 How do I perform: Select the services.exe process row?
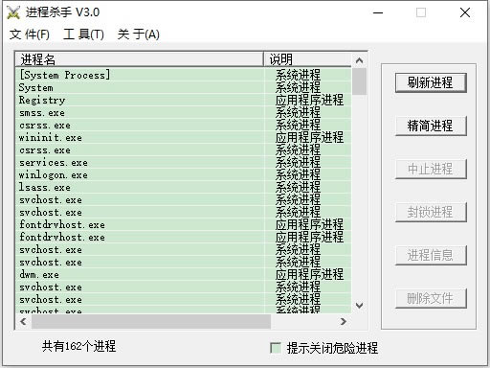pos(184,162)
